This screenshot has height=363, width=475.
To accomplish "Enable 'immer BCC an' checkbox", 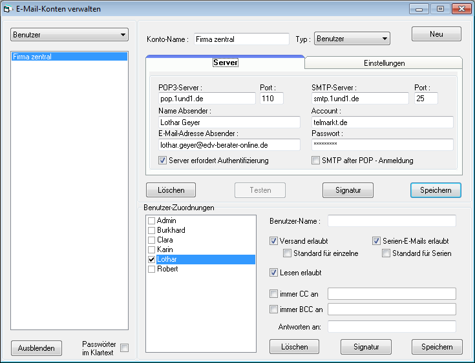I will click(x=273, y=309).
